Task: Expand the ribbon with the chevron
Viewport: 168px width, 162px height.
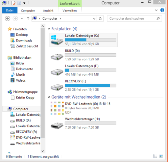Action: pyautogui.click(x=156, y=10)
